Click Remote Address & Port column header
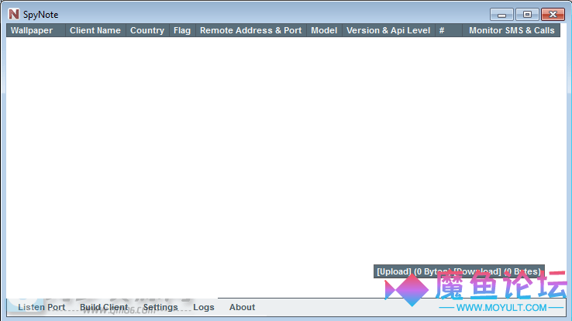 tap(251, 30)
